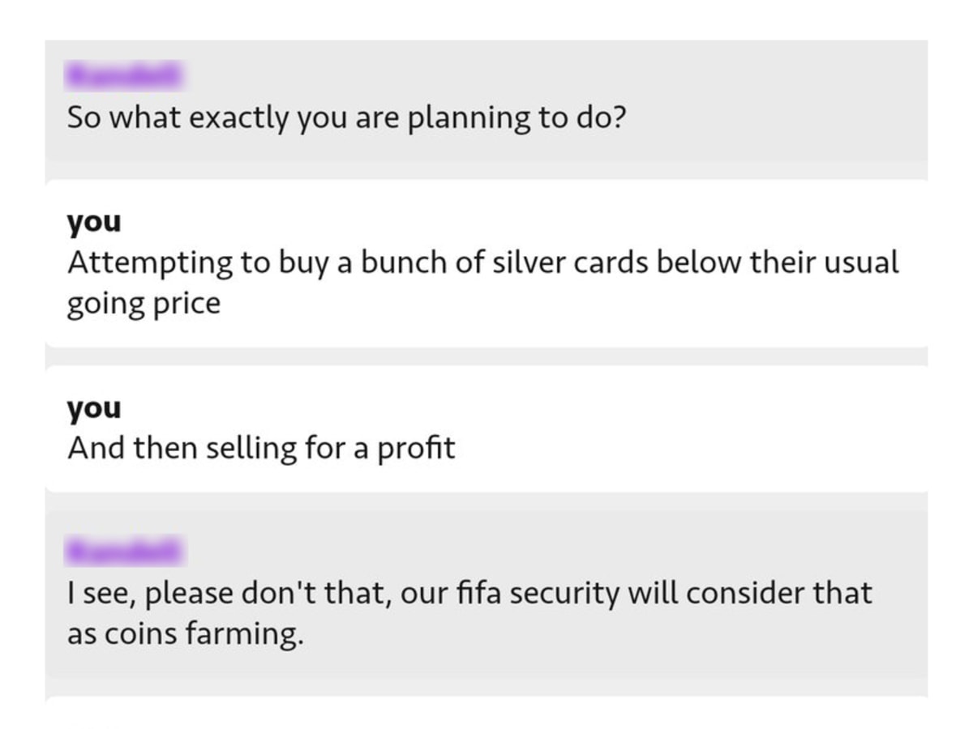Click the blurred agent name above coins farming reply
973x729 pixels.
click(x=124, y=552)
